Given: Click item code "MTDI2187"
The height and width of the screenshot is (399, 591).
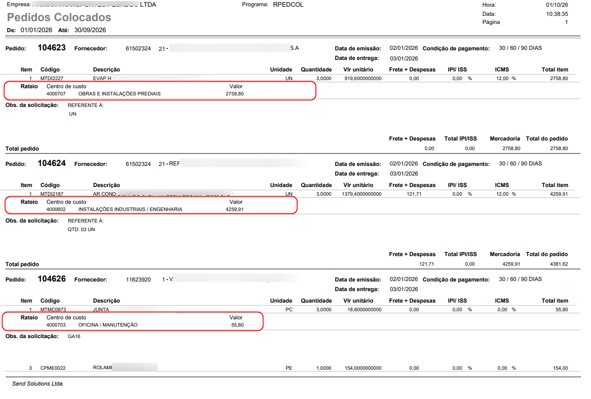Looking at the screenshot, I should tap(52, 194).
